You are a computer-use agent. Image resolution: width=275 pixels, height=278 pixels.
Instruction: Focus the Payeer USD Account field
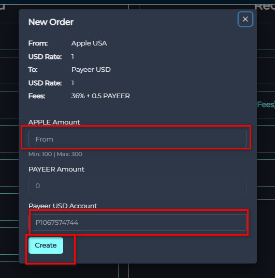point(138,222)
